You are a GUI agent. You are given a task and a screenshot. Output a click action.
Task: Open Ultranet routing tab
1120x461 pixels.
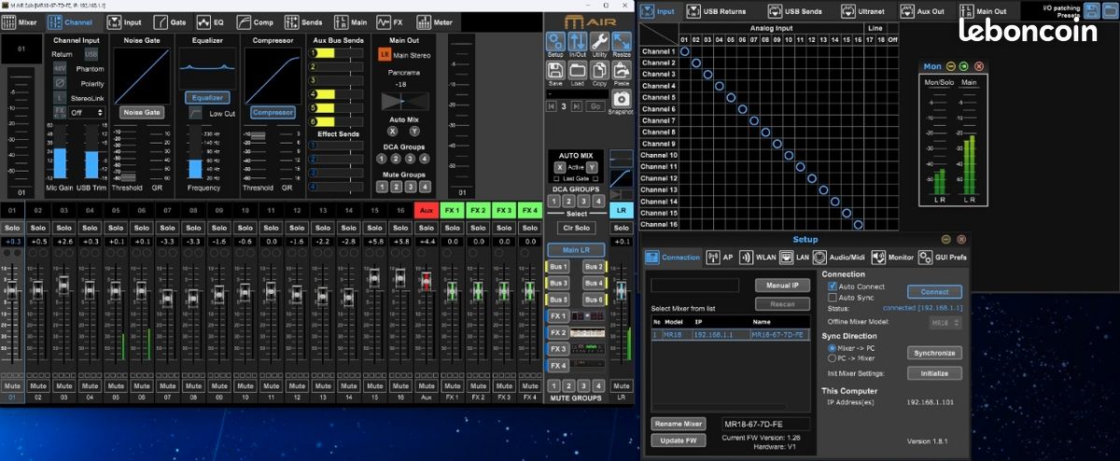[x=863, y=11]
